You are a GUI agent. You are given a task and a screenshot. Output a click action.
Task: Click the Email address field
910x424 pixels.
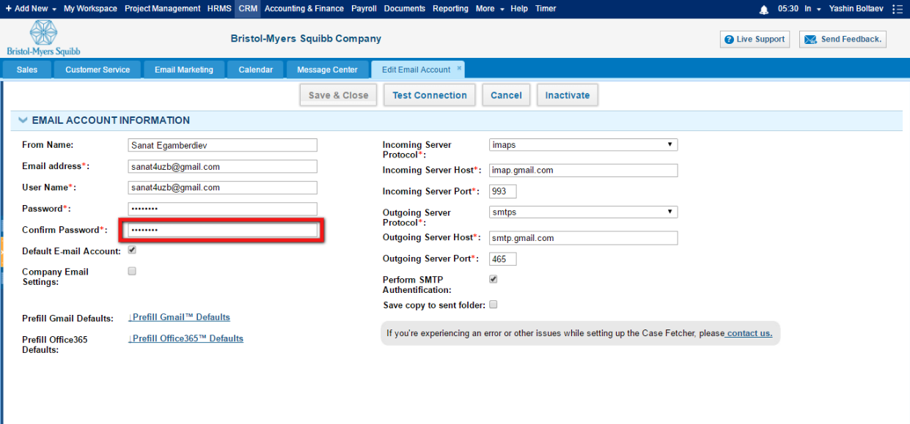pos(222,166)
